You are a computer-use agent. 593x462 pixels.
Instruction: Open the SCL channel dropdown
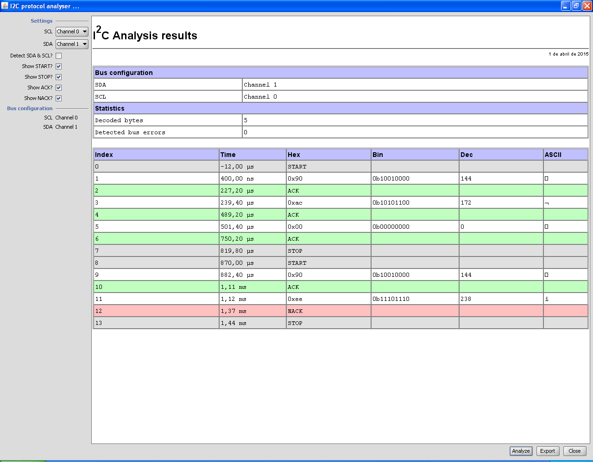point(72,31)
